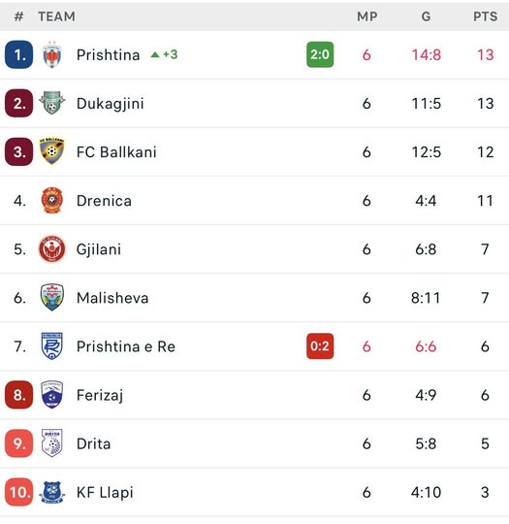Open the FC Ballkani shield logo
The height and width of the screenshot is (524, 509).
tap(51, 151)
